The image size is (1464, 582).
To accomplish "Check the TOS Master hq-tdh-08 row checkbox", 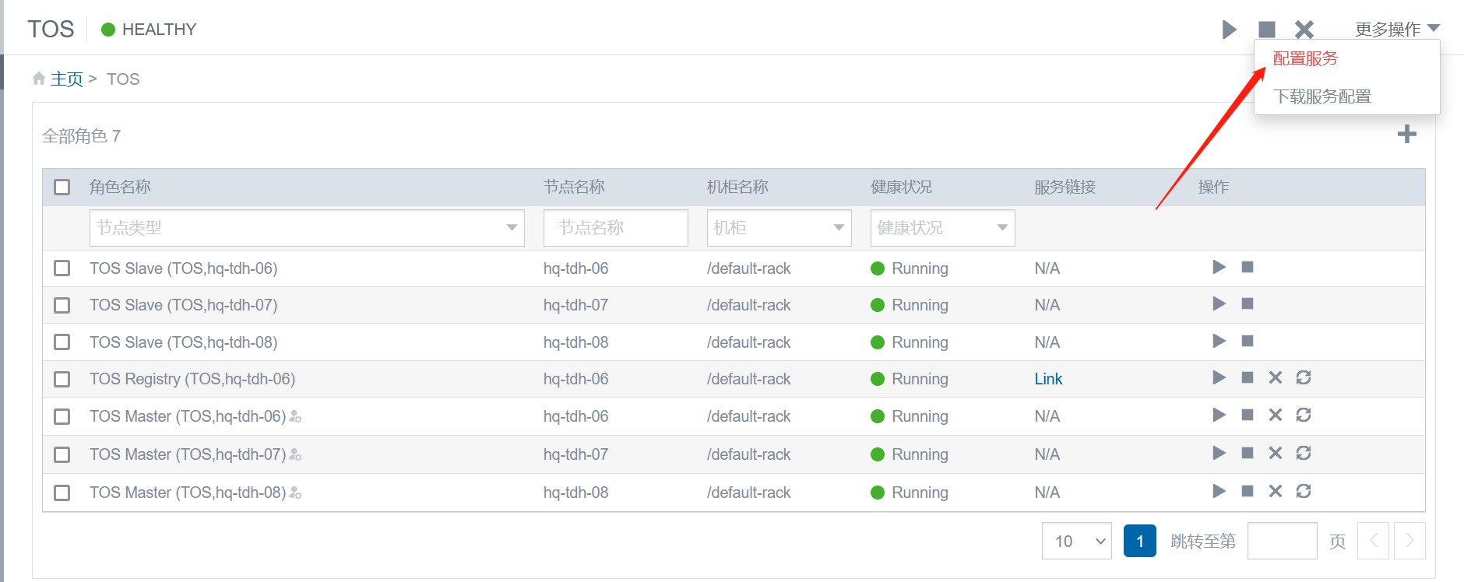I will tap(62, 493).
